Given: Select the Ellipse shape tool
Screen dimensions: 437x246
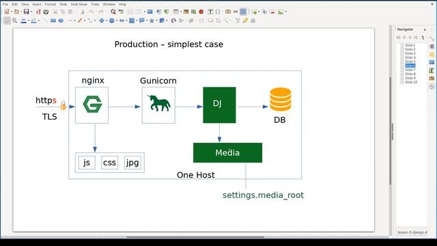Looking at the screenshot, I should point(61,20).
